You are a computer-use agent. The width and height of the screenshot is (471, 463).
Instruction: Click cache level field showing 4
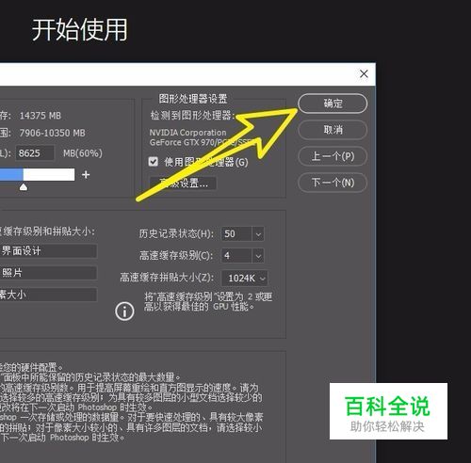point(236,256)
